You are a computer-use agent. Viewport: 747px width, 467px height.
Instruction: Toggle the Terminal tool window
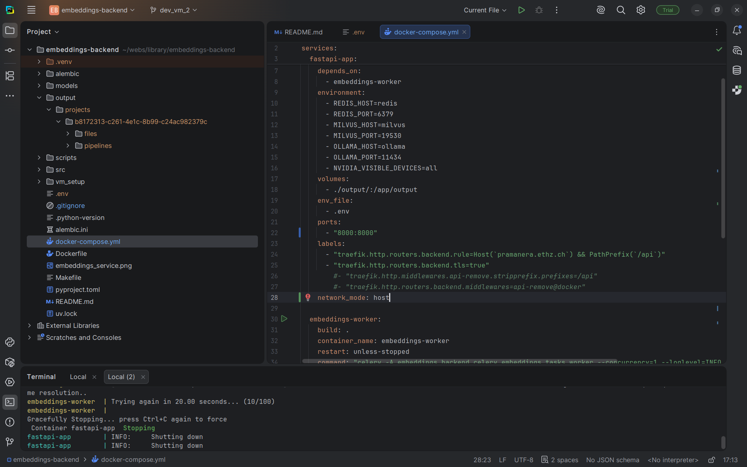tap(10, 402)
